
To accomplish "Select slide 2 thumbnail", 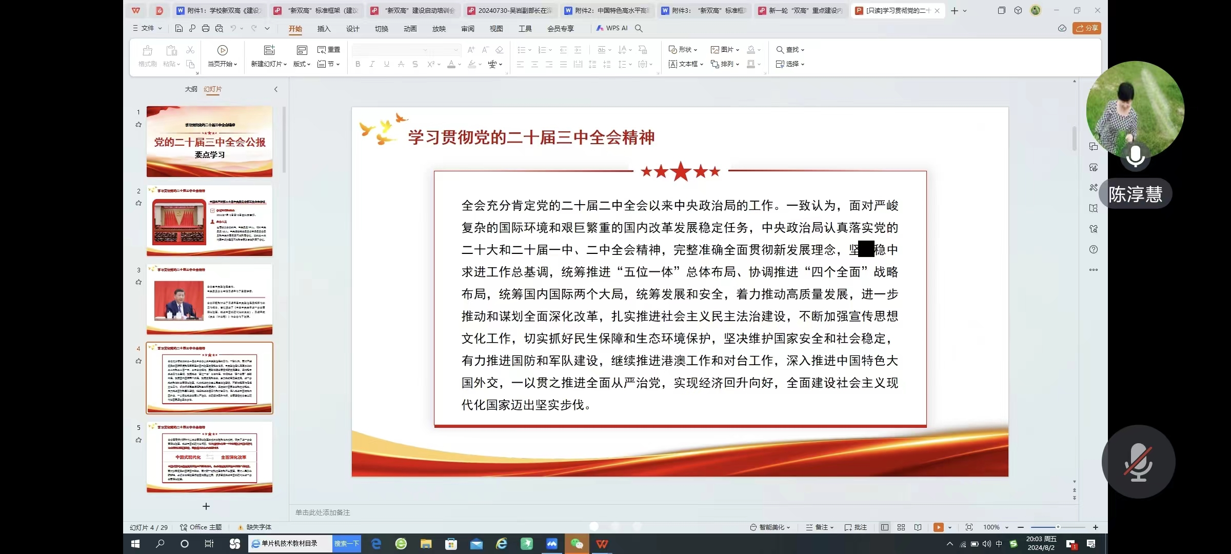I will pos(209,221).
